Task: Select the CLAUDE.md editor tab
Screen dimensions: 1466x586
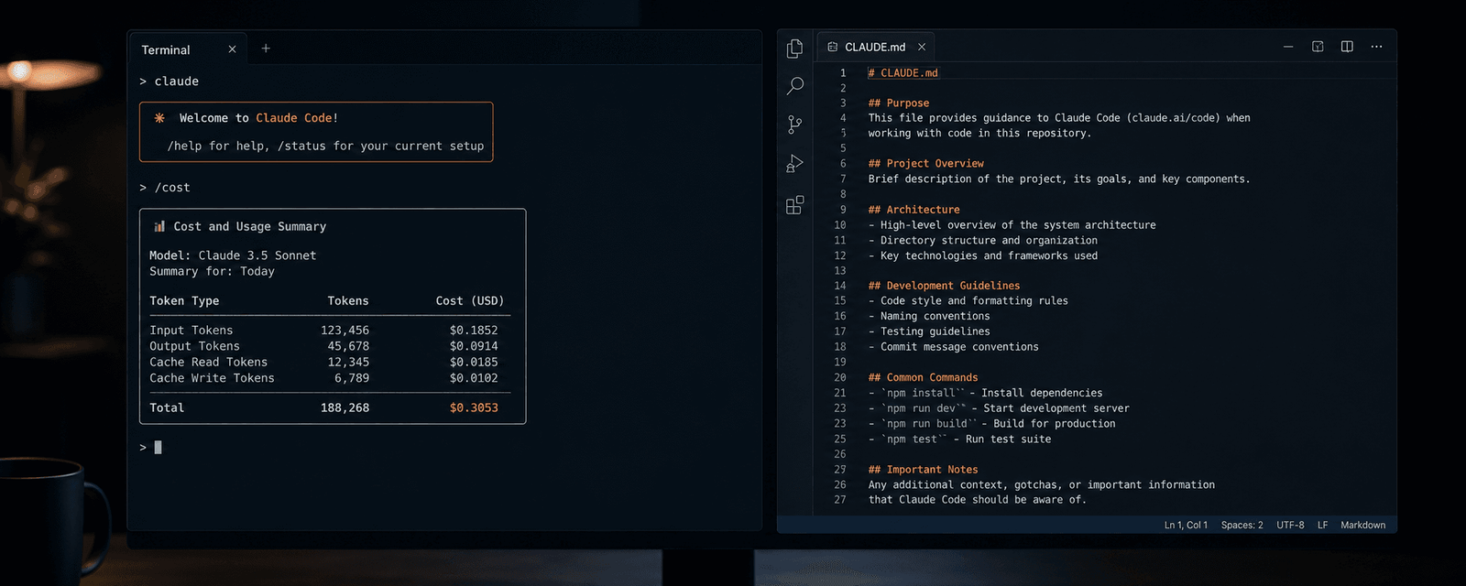Action: point(875,47)
